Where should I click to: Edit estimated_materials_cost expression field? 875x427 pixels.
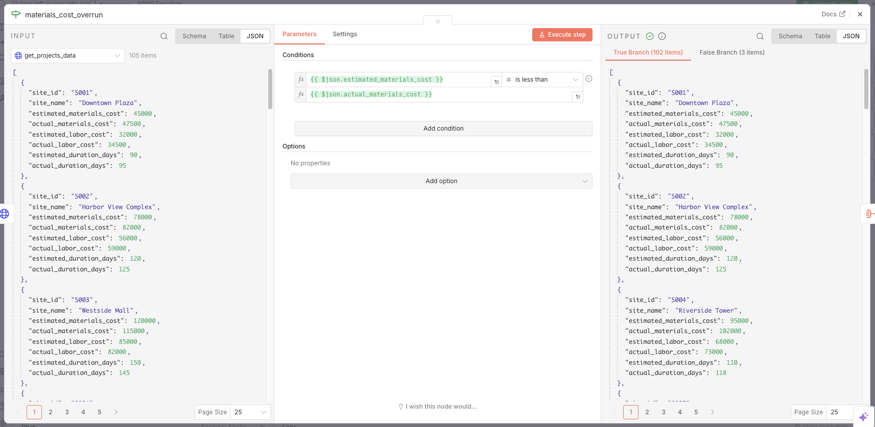(x=398, y=80)
